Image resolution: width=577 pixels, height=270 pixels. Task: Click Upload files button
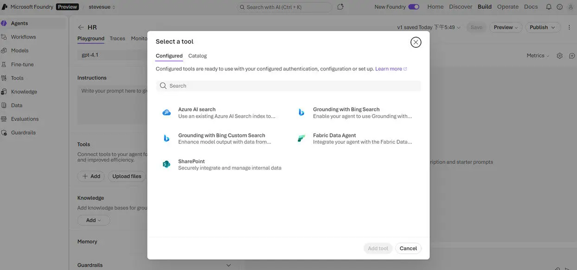pyautogui.click(x=127, y=176)
